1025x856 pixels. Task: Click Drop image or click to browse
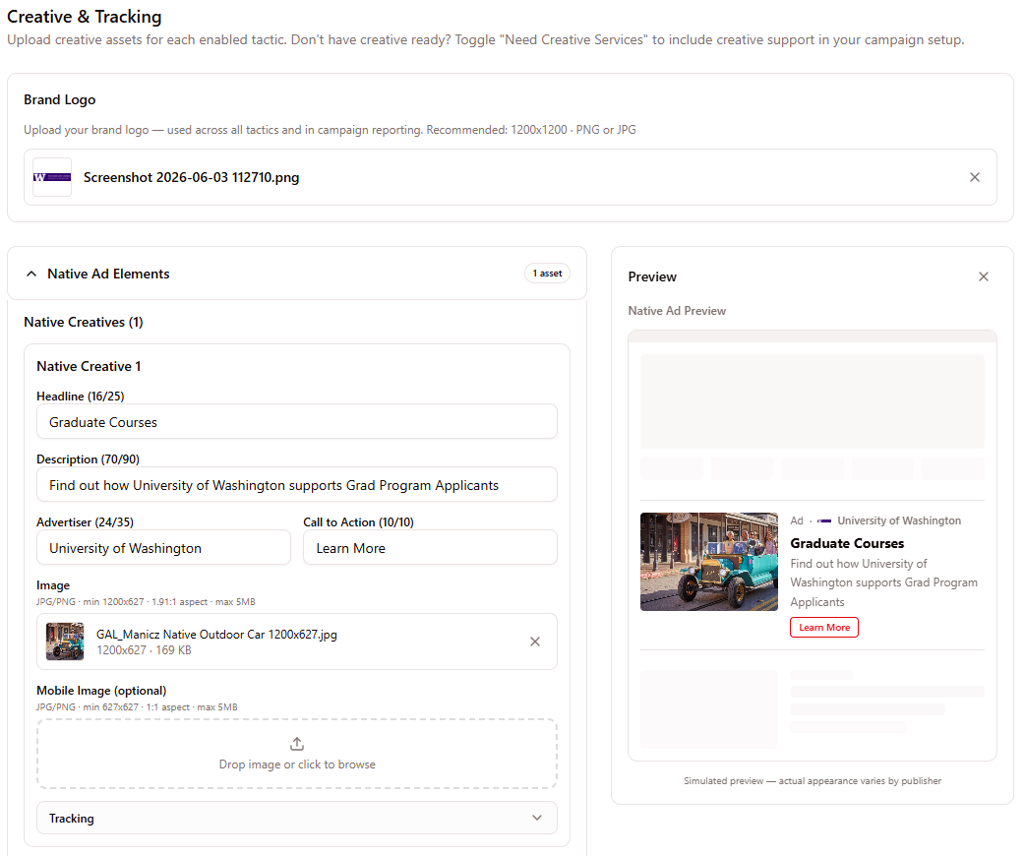pyautogui.click(x=297, y=764)
